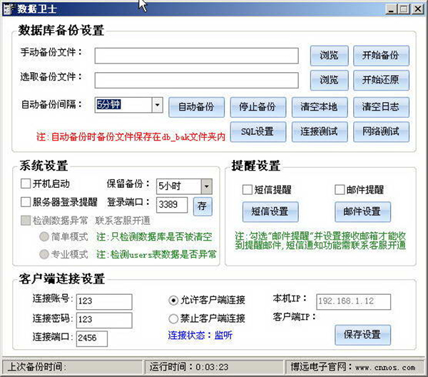Open 短信设置
The image size is (428, 377).
pyautogui.click(x=270, y=212)
